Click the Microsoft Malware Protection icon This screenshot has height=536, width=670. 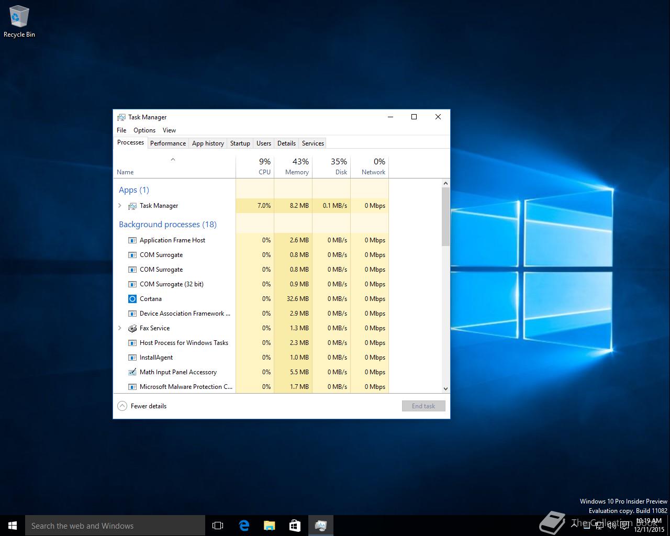132,387
